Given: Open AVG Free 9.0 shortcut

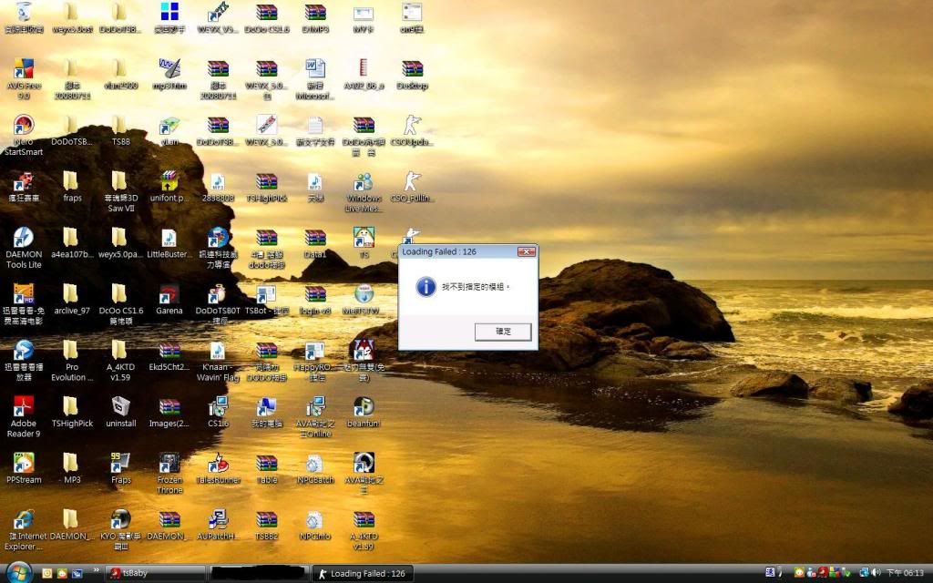Looking at the screenshot, I should [x=23, y=69].
